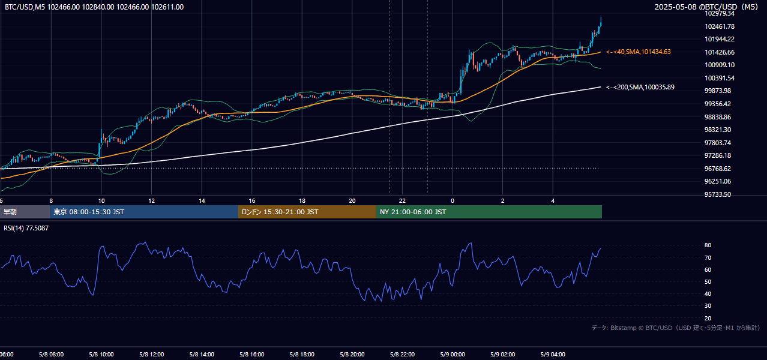The image size is (767, 360).
Task: Click the 20 level on the RSI scale
Action: tap(708, 318)
